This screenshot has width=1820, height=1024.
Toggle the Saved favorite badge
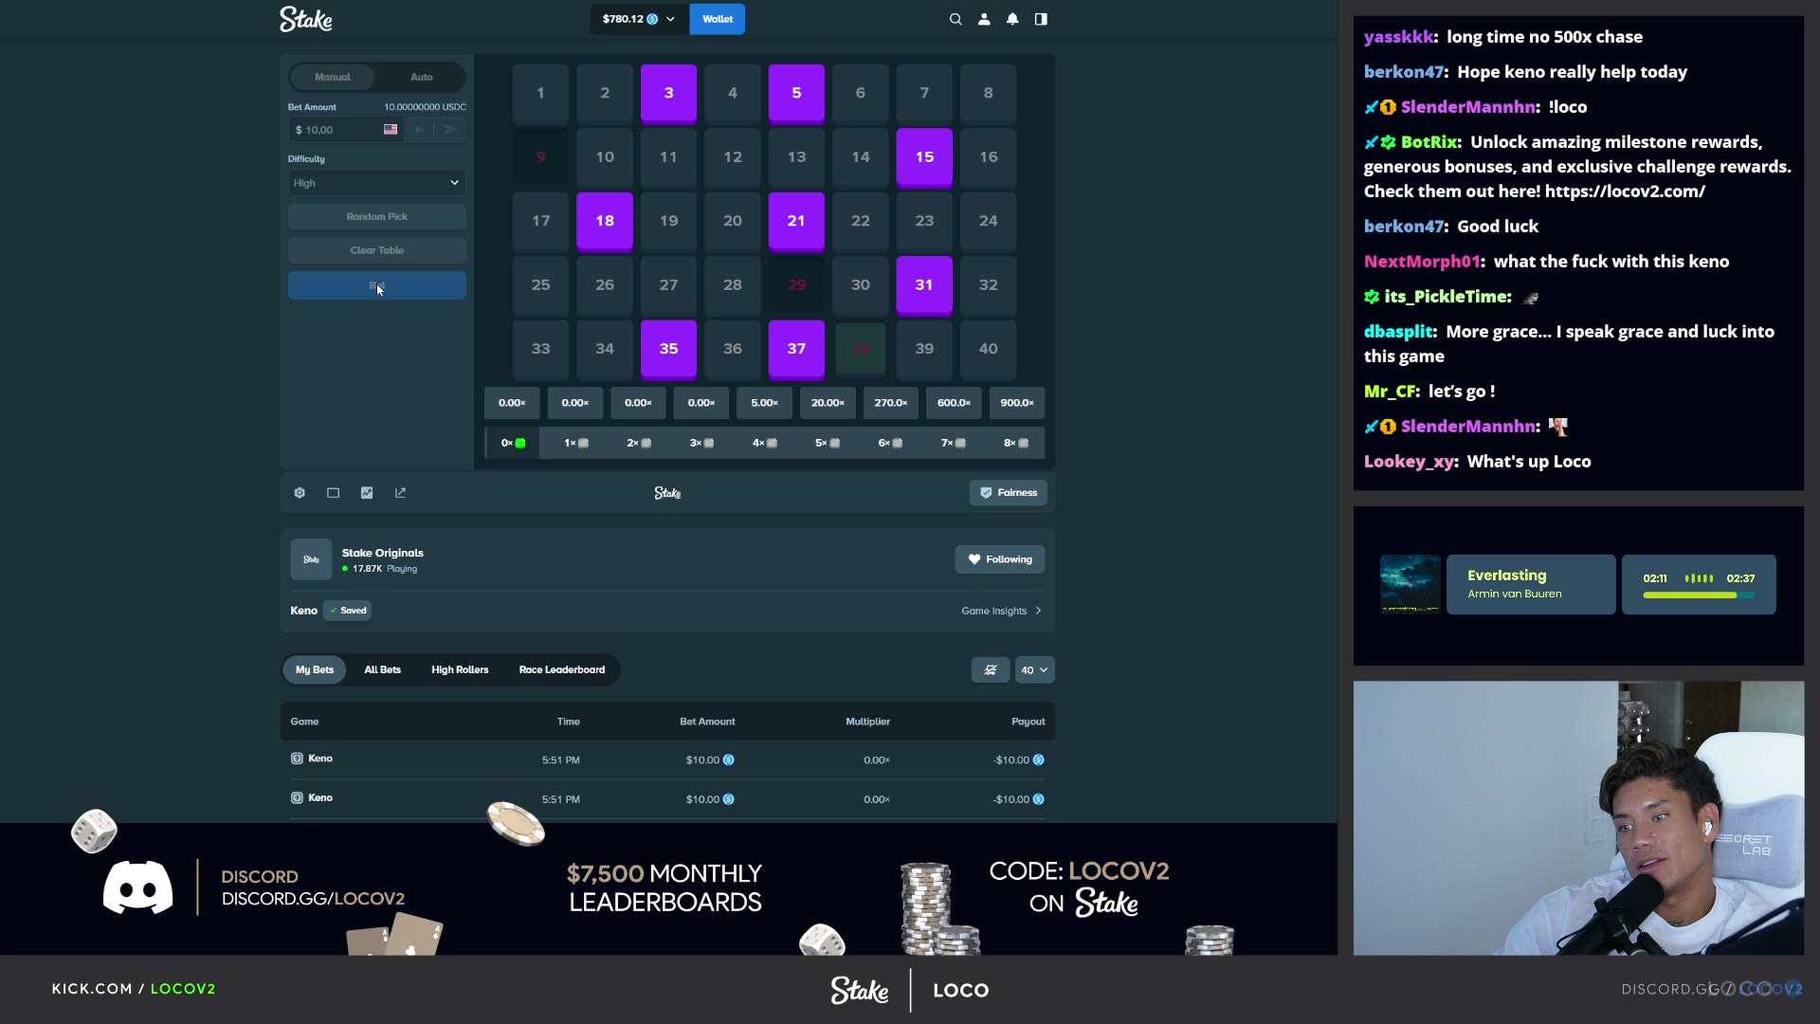tap(347, 611)
